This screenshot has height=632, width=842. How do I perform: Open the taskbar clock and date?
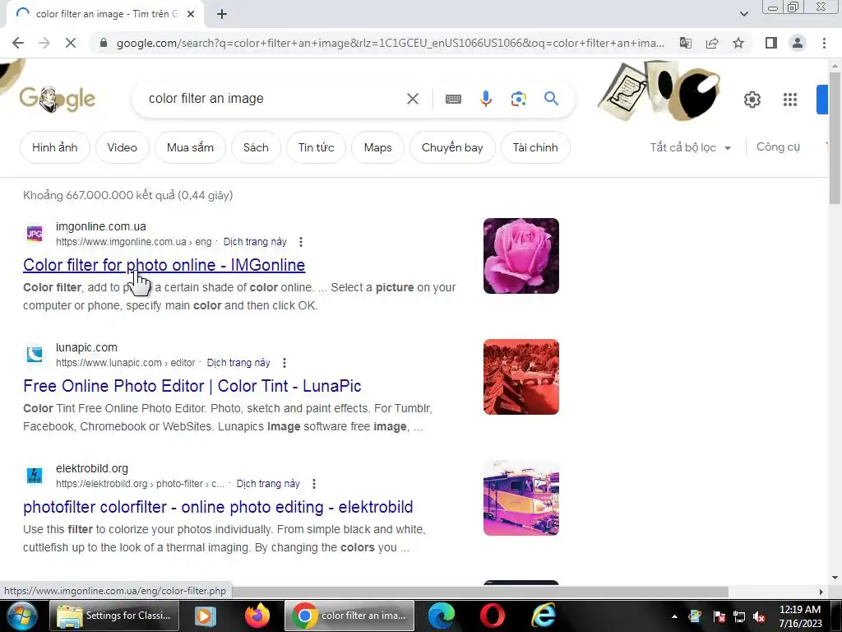click(800, 616)
